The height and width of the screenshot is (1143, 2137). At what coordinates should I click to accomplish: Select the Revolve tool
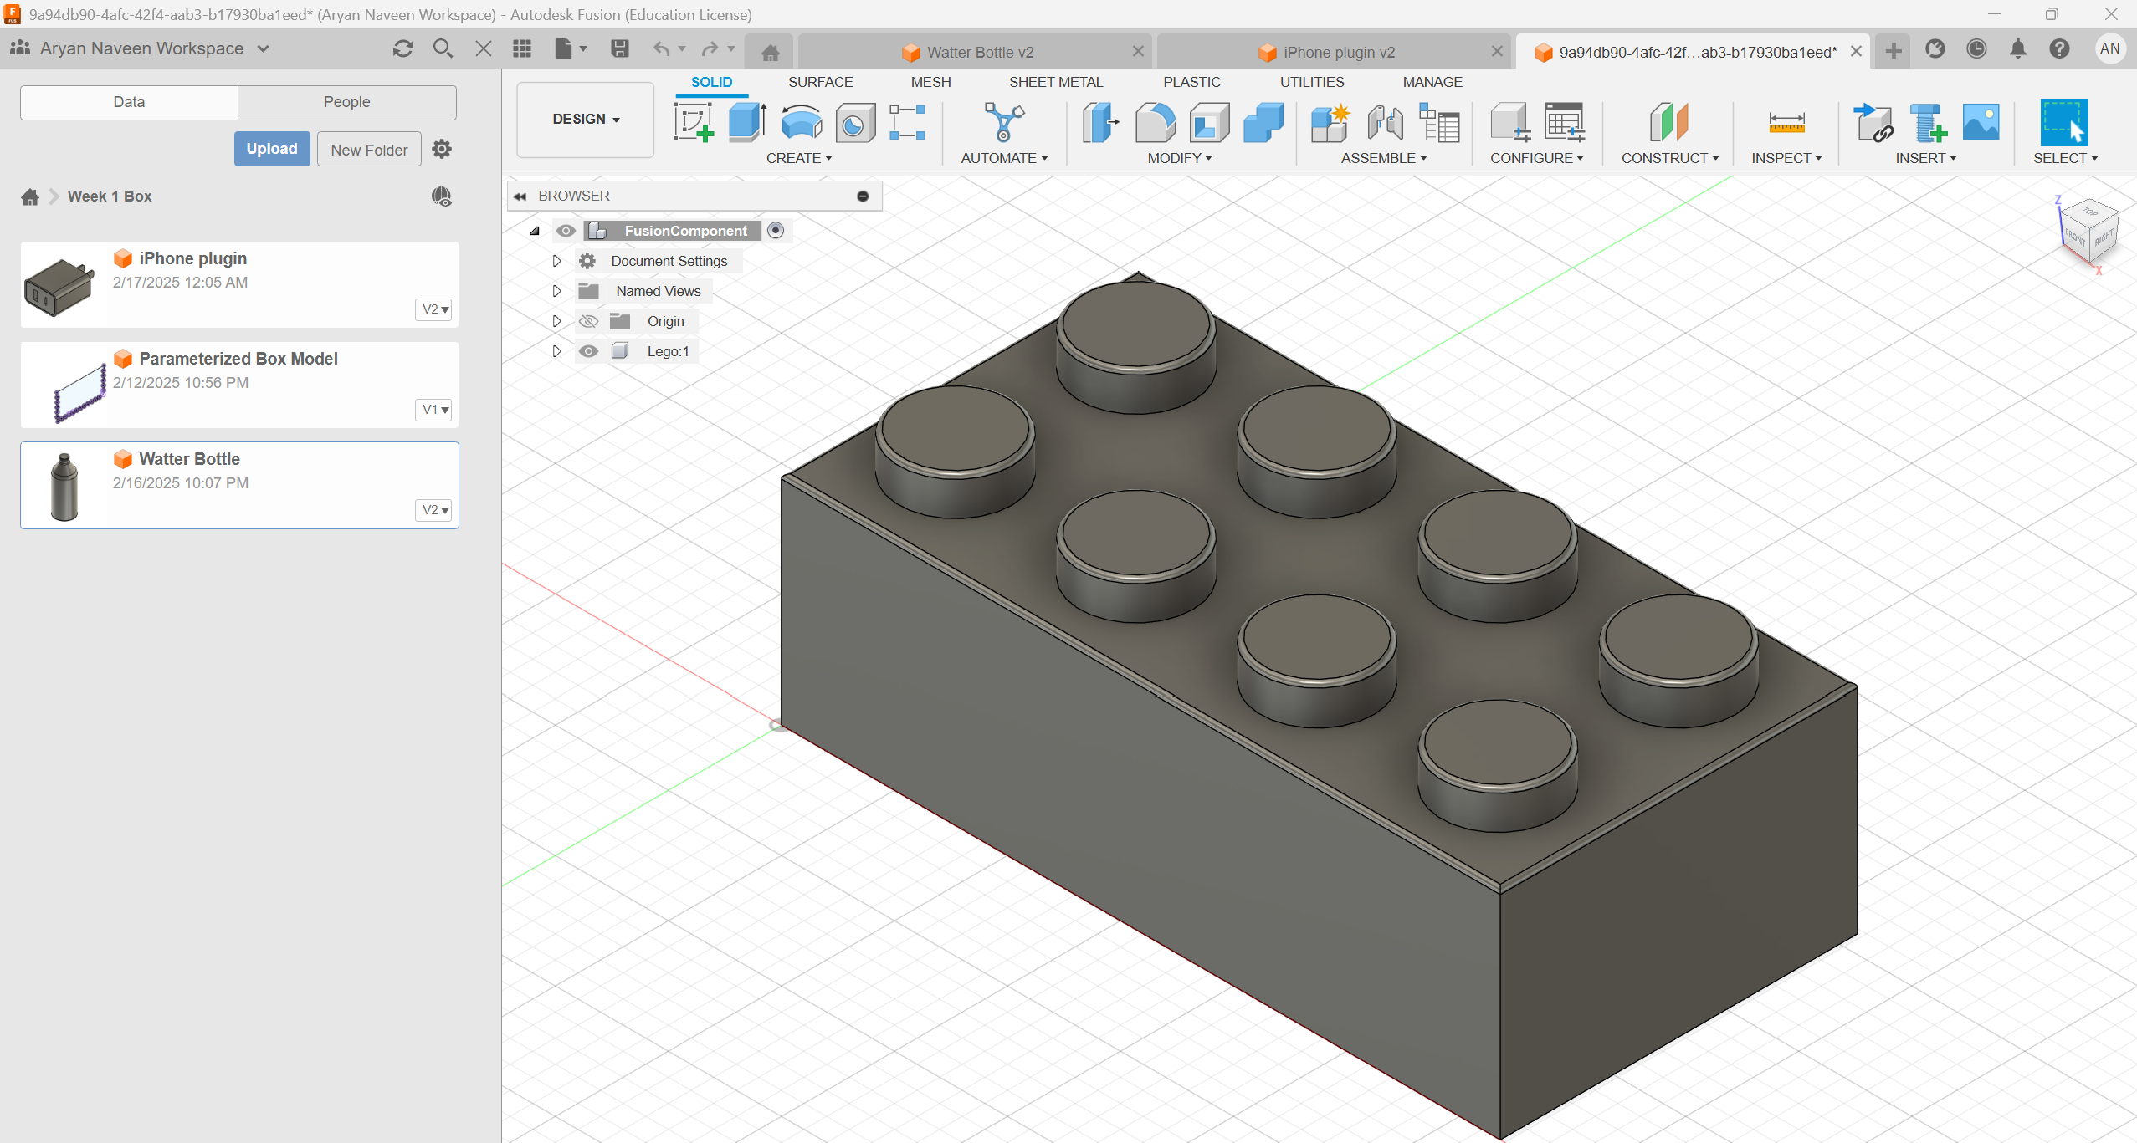click(x=801, y=123)
